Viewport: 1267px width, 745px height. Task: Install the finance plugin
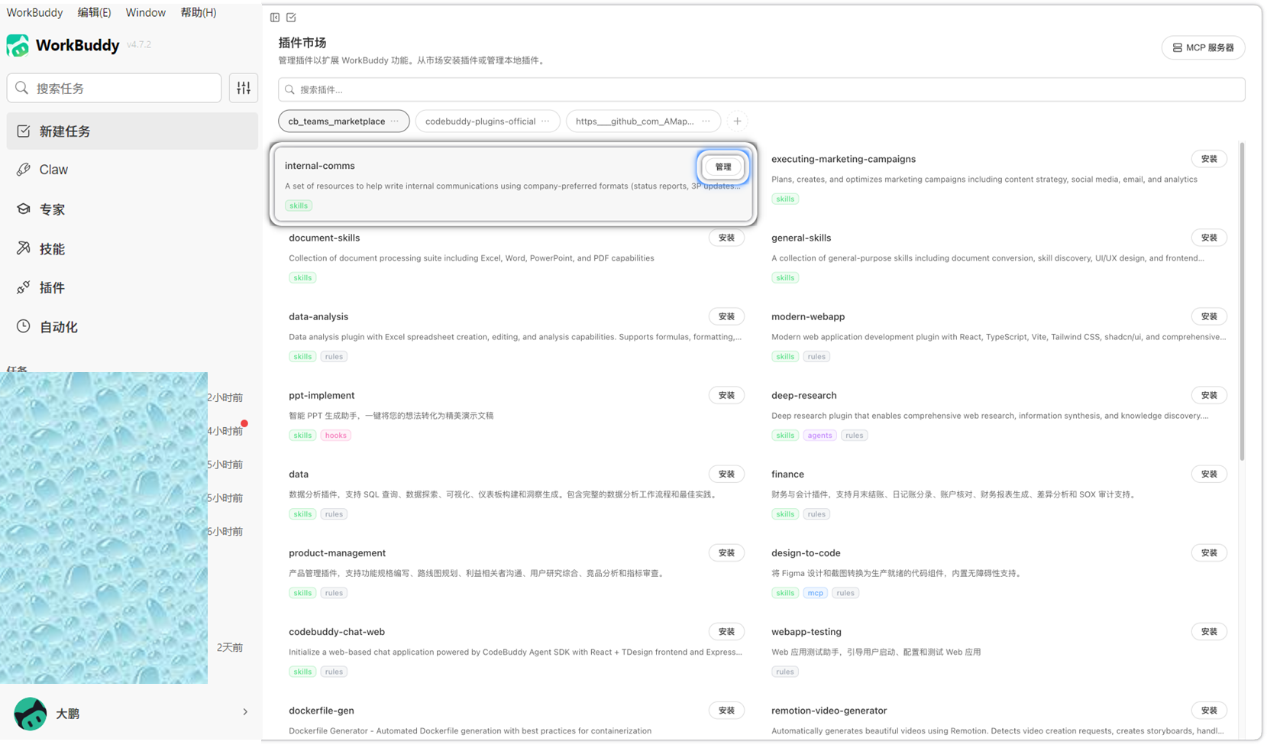(1209, 474)
